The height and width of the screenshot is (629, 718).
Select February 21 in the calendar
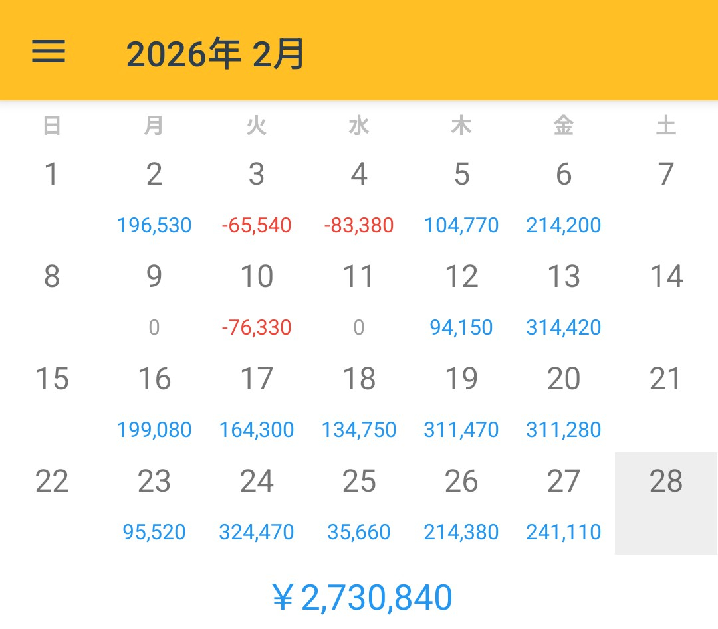click(x=666, y=379)
